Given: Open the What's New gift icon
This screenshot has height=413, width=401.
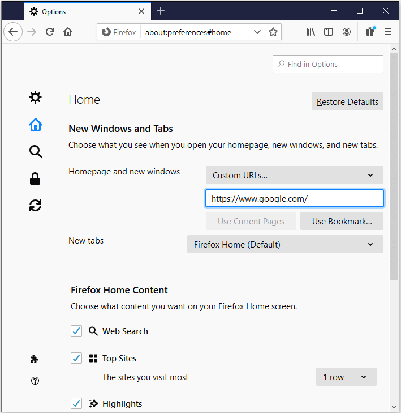Looking at the screenshot, I should coord(370,32).
